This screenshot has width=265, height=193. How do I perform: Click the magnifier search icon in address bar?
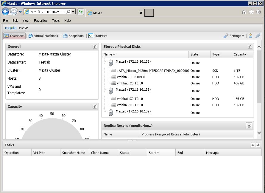(x=68, y=12)
